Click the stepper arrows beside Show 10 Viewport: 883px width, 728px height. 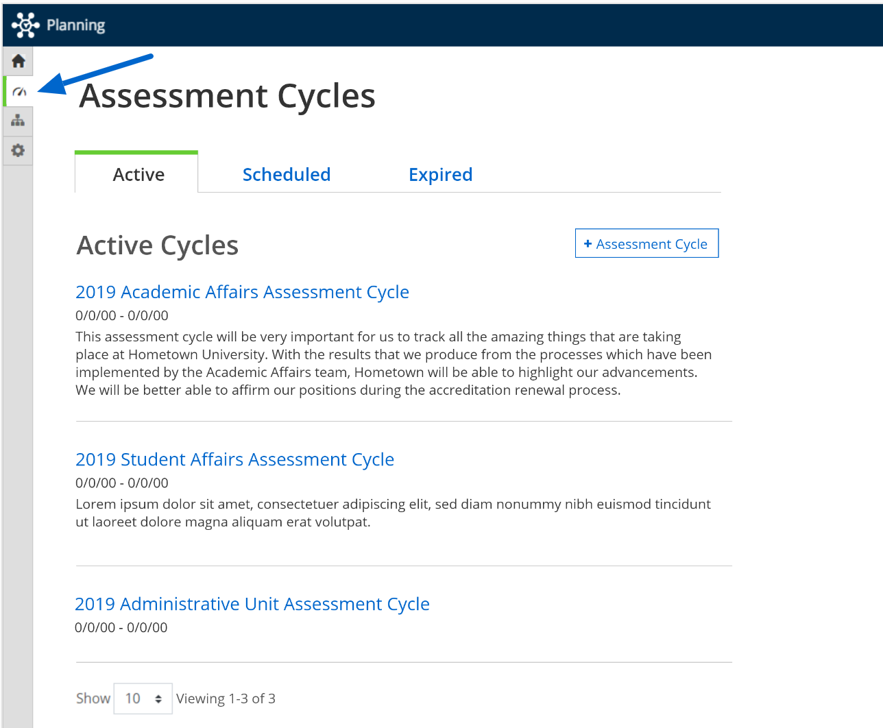click(x=157, y=698)
